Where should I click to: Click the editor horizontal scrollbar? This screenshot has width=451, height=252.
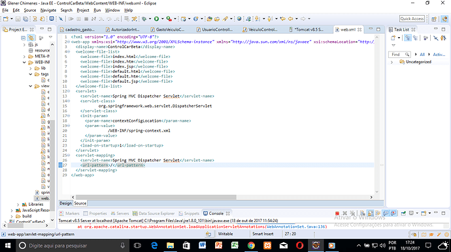click(x=156, y=197)
